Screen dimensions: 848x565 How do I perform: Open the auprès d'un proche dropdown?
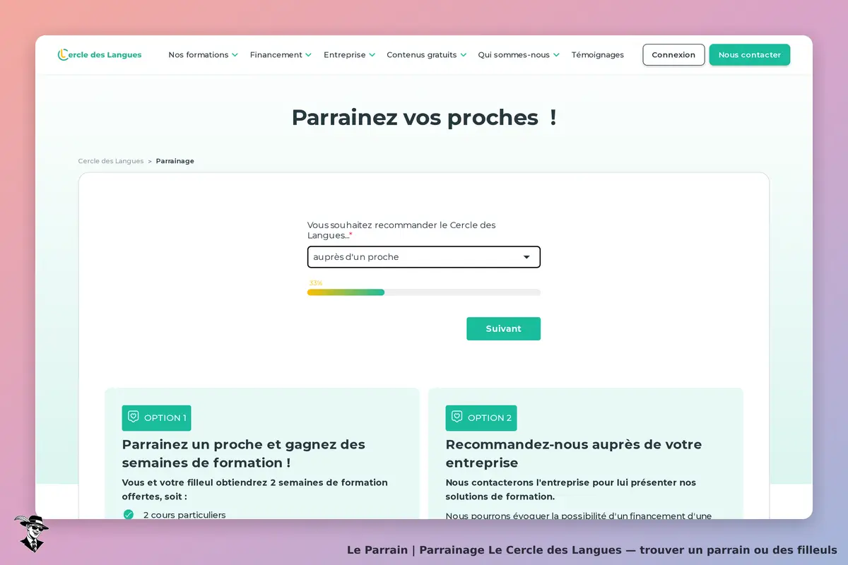tap(424, 257)
